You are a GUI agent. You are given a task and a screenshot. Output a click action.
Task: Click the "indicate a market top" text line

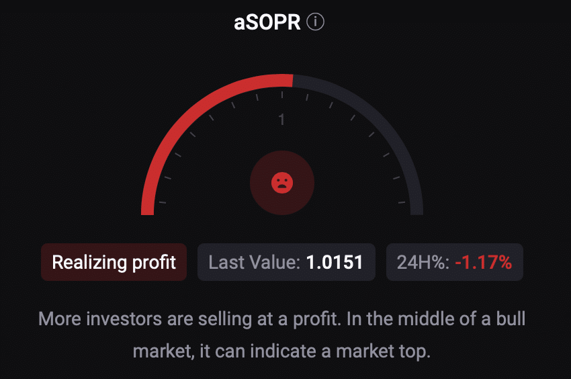point(282,351)
